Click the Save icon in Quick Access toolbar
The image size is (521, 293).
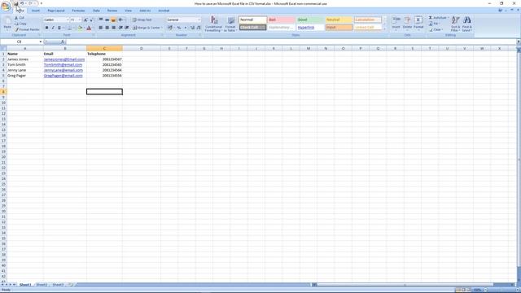point(15,3)
